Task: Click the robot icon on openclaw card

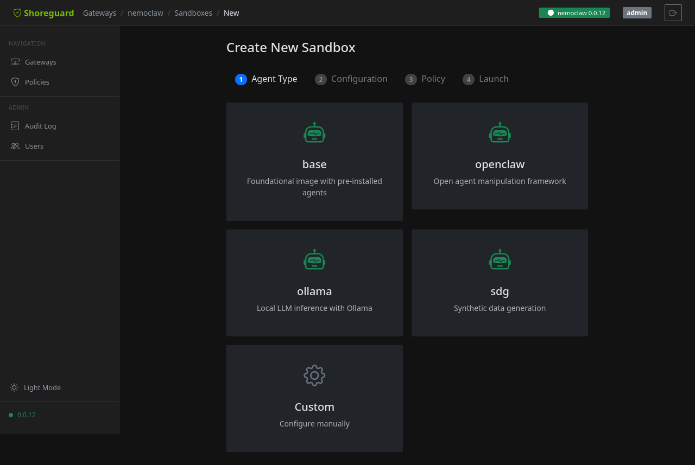Action: click(500, 133)
